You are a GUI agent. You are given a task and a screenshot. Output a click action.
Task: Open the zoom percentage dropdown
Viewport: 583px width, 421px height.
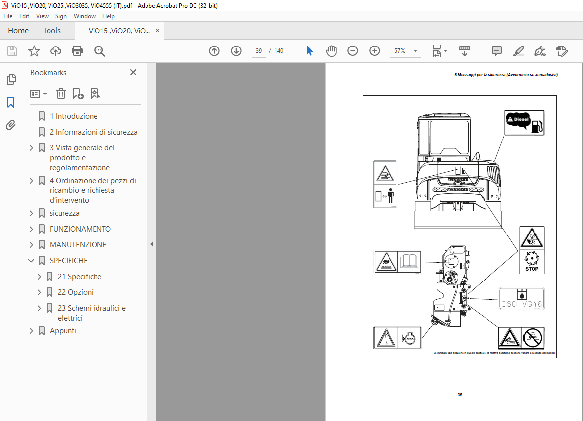pos(415,51)
